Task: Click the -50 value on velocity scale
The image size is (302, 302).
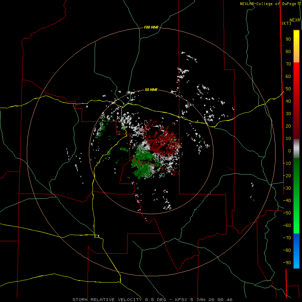Action: point(287,213)
